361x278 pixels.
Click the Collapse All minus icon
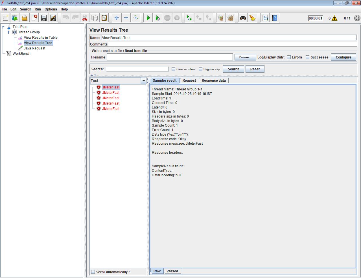click(126, 18)
